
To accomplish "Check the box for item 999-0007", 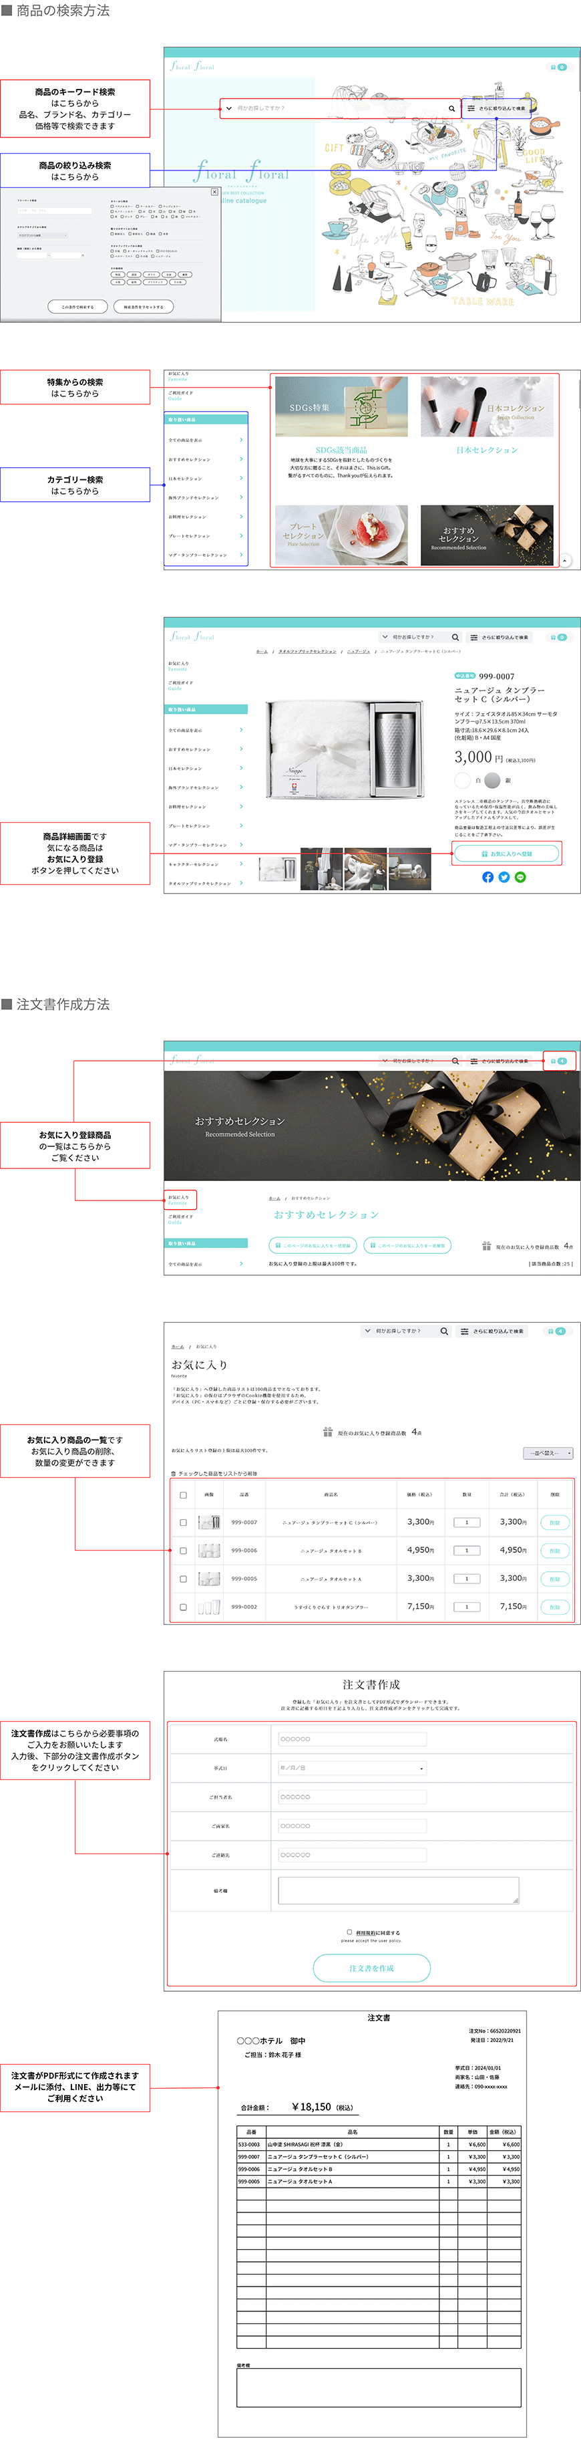I will pos(184,1522).
